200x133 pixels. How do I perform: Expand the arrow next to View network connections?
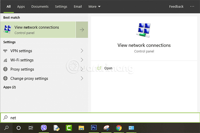tap(82, 30)
